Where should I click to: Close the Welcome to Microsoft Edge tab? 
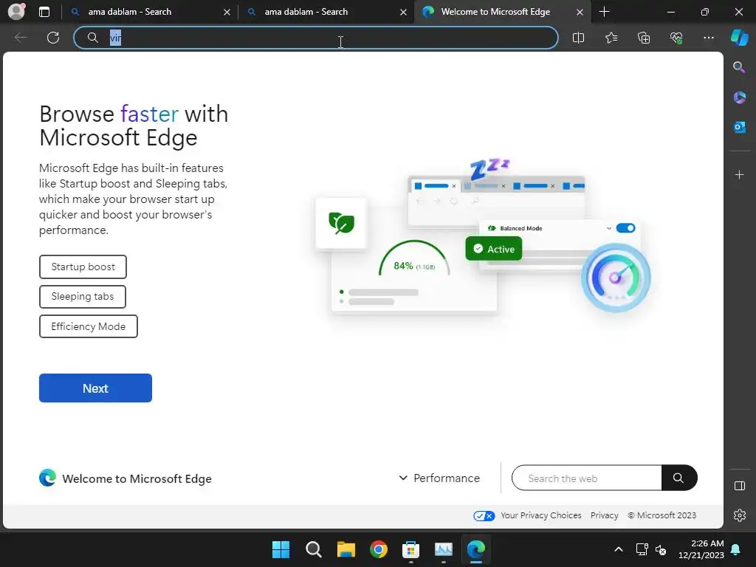coord(580,12)
